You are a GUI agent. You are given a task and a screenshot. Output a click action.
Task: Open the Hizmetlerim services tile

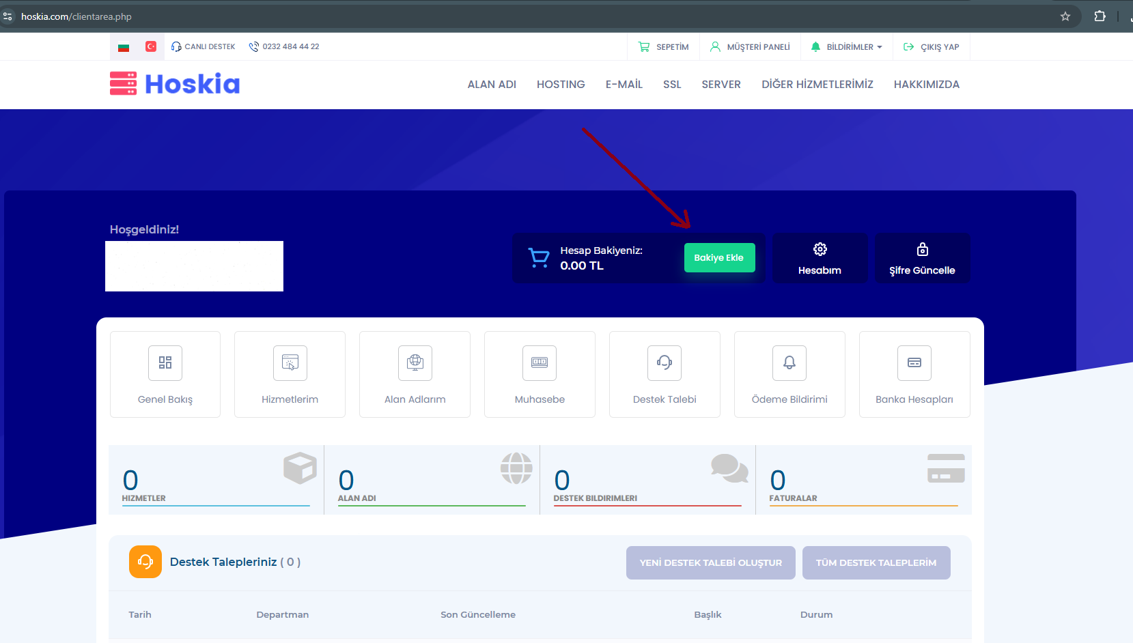pyautogui.click(x=290, y=374)
